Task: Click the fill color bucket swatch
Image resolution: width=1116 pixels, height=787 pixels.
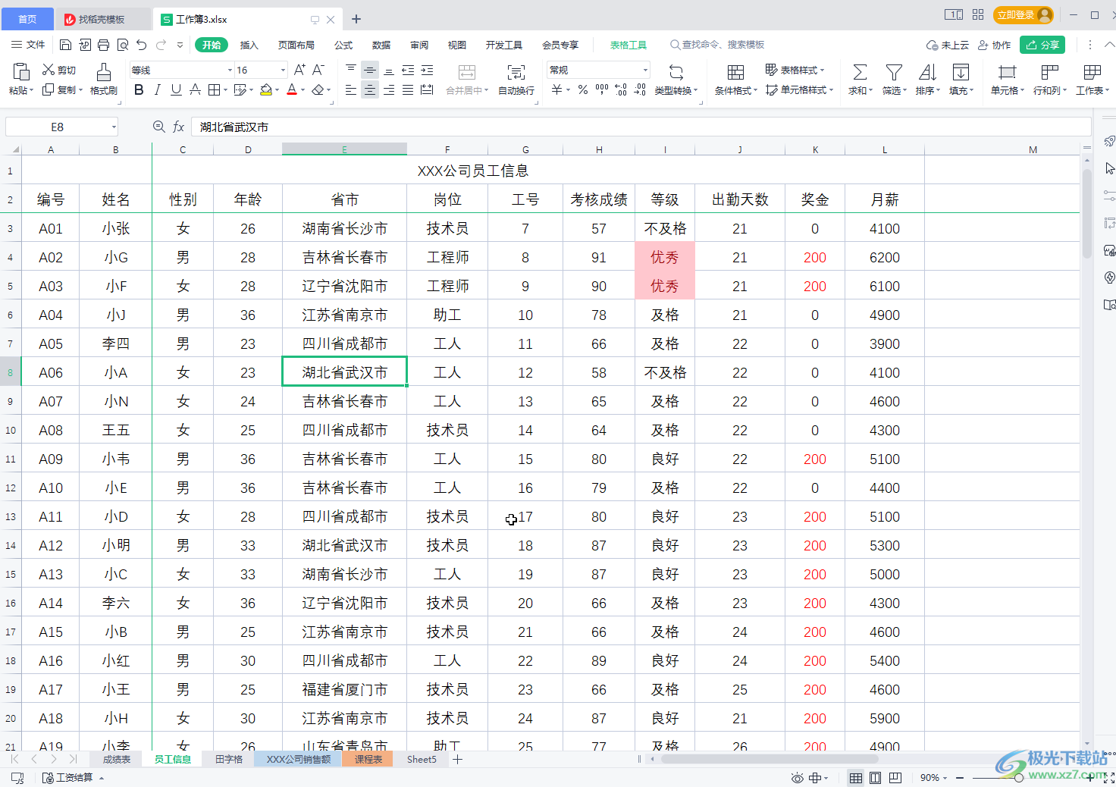Action: [x=265, y=89]
